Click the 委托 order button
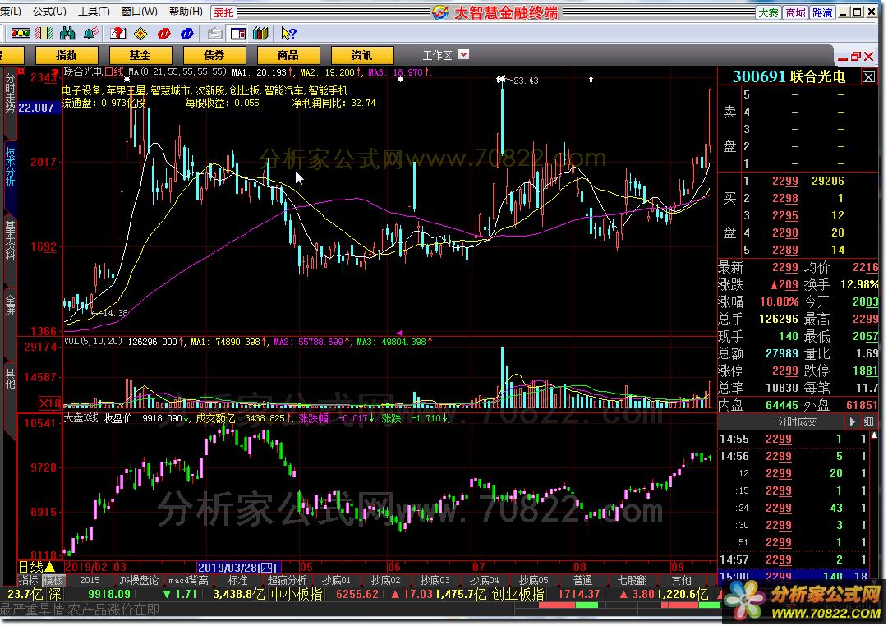Image resolution: width=888 pixels, height=626 pixels. point(223,12)
